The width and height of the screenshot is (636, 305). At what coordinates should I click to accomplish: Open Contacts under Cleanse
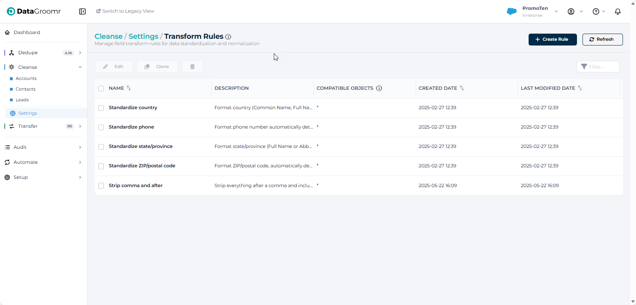pos(25,89)
